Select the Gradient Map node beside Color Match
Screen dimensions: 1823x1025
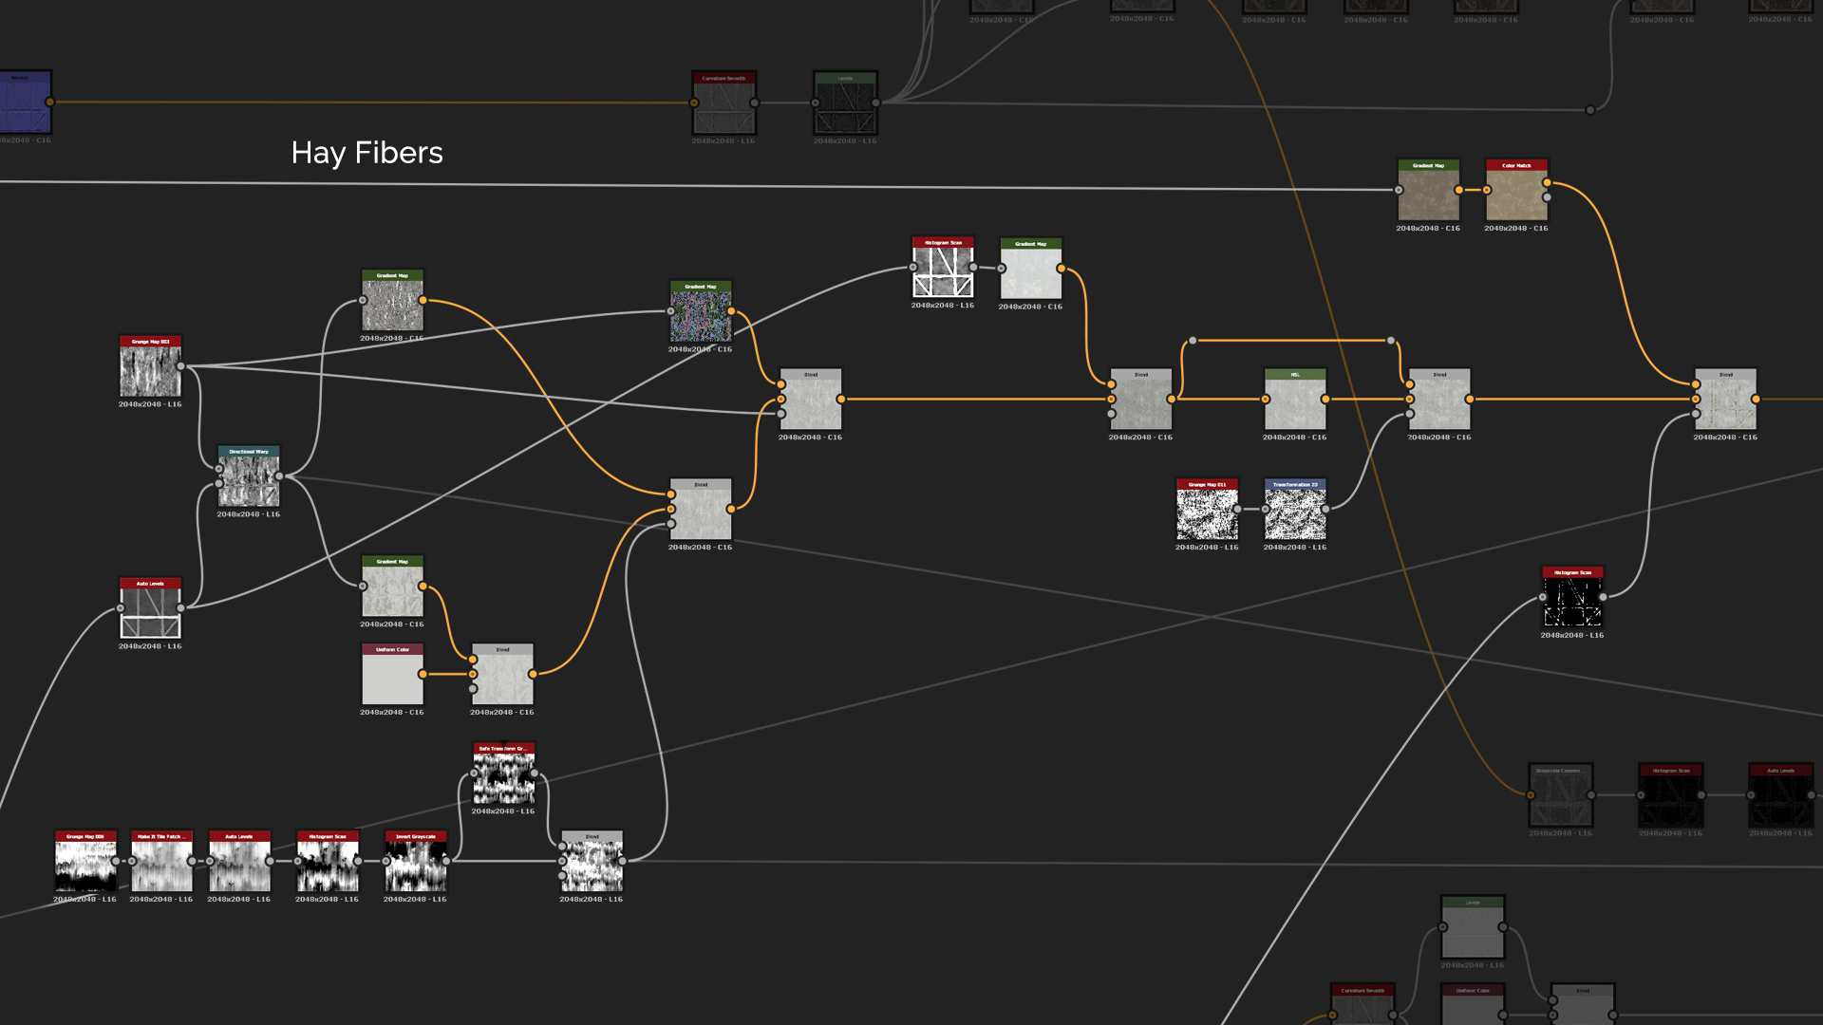tap(1428, 194)
